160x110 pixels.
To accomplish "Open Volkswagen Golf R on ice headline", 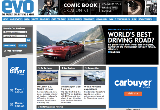I will tap(70, 88).
